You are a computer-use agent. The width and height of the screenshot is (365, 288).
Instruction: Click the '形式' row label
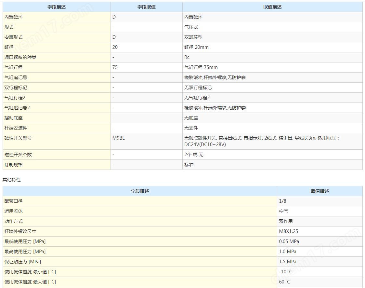[9, 27]
